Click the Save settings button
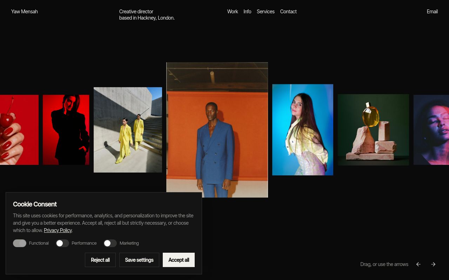The height and width of the screenshot is (280, 449). tap(139, 260)
